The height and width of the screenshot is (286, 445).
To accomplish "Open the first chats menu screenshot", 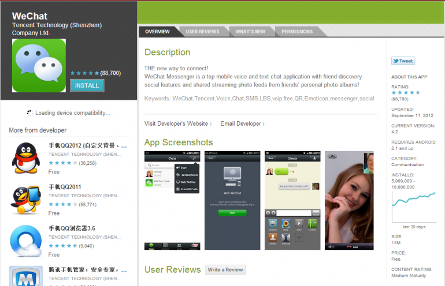I will (x=172, y=200).
